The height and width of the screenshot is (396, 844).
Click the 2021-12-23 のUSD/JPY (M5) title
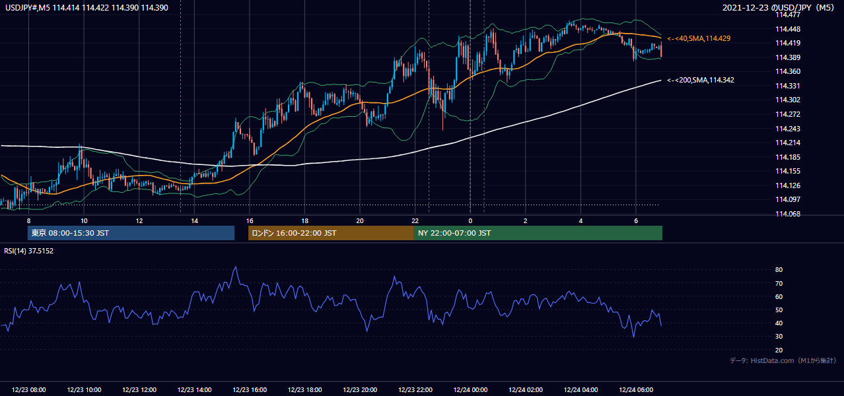[779, 8]
